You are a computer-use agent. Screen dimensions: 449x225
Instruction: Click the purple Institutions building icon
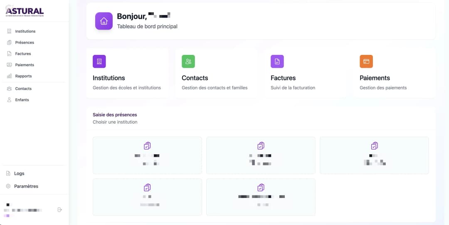click(99, 62)
